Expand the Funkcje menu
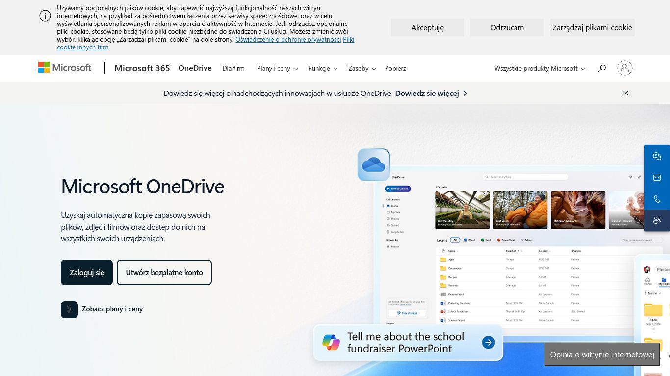 pyautogui.click(x=323, y=68)
